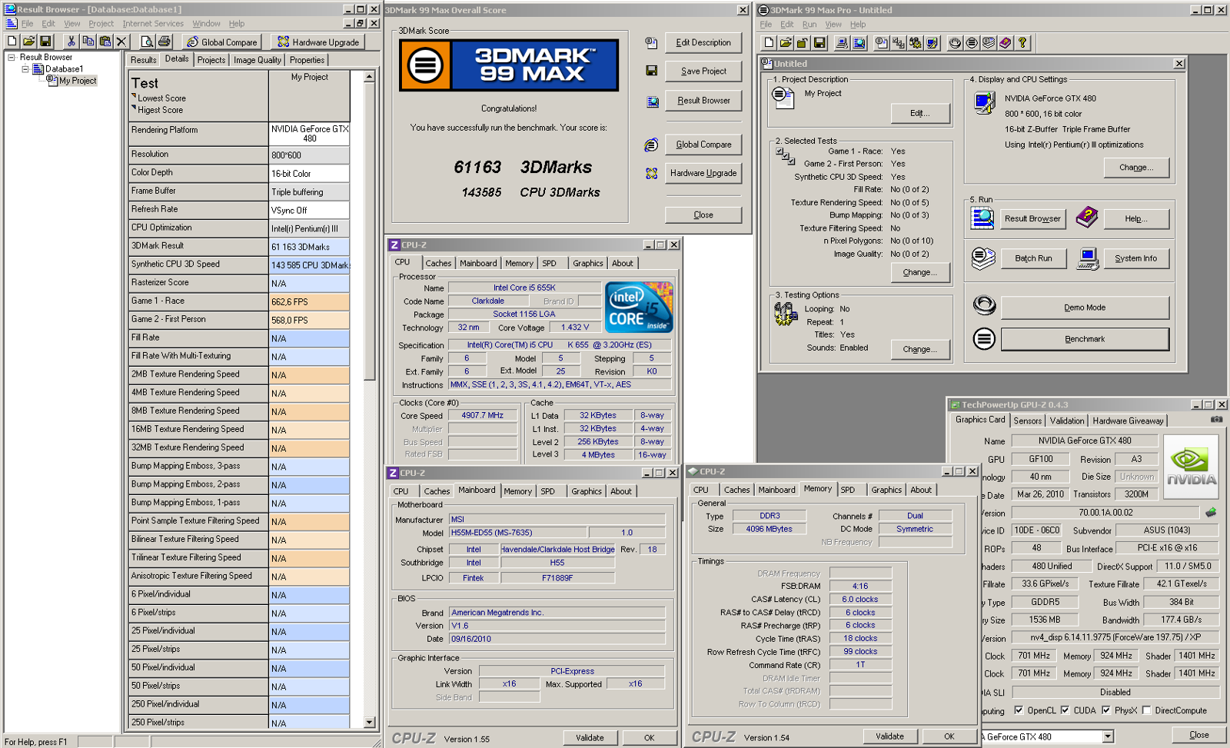Click Result Browser button in score window

703,101
